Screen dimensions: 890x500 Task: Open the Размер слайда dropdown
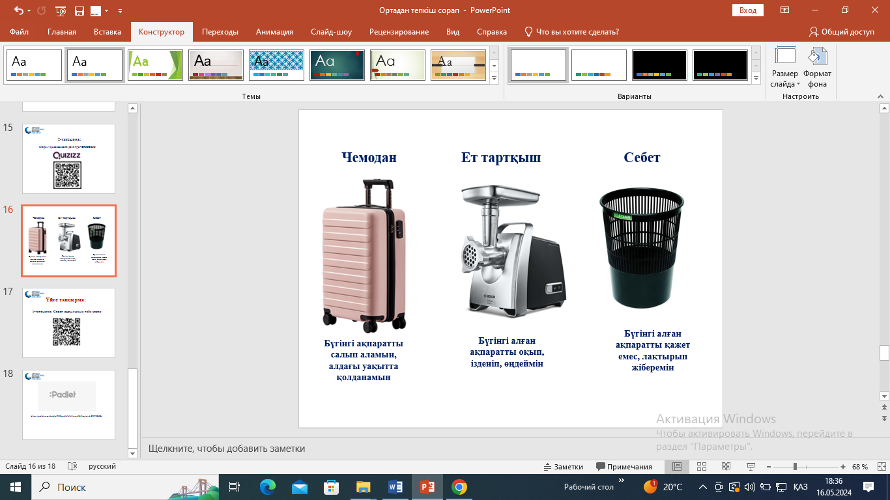[x=784, y=68]
